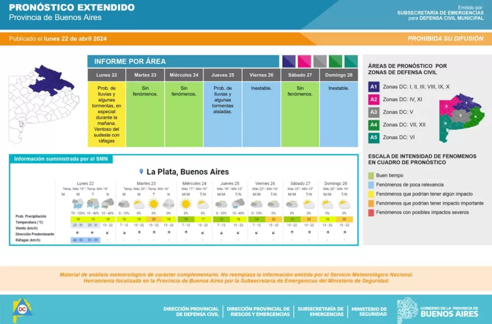Click the location pin beside La Plata
The height and width of the screenshot is (324, 492).
pos(141,171)
